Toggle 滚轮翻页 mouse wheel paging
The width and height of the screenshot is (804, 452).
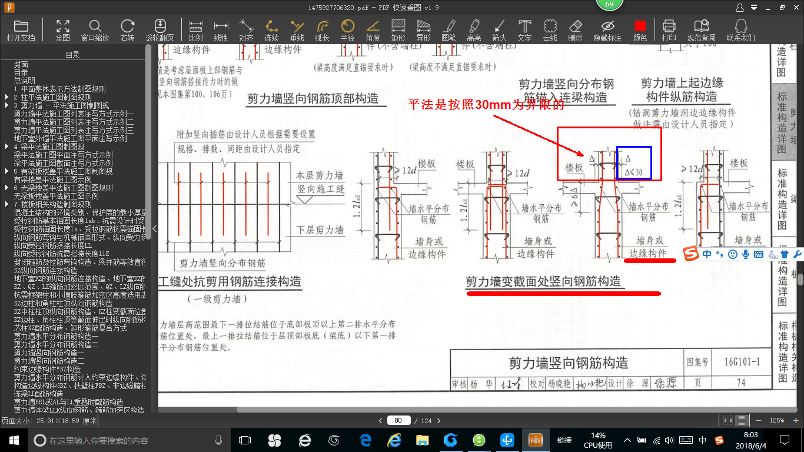pos(160,30)
